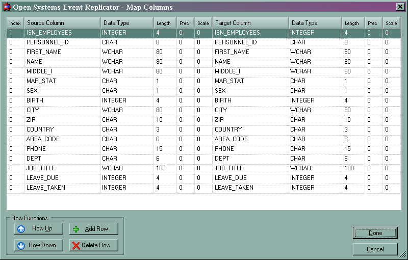Click the application icon in title bar
408x260 pixels.
pyautogui.click(x=7, y=7)
